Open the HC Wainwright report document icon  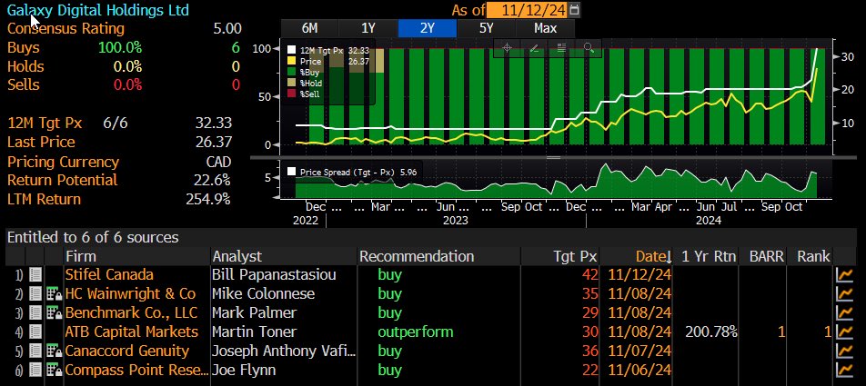point(35,294)
